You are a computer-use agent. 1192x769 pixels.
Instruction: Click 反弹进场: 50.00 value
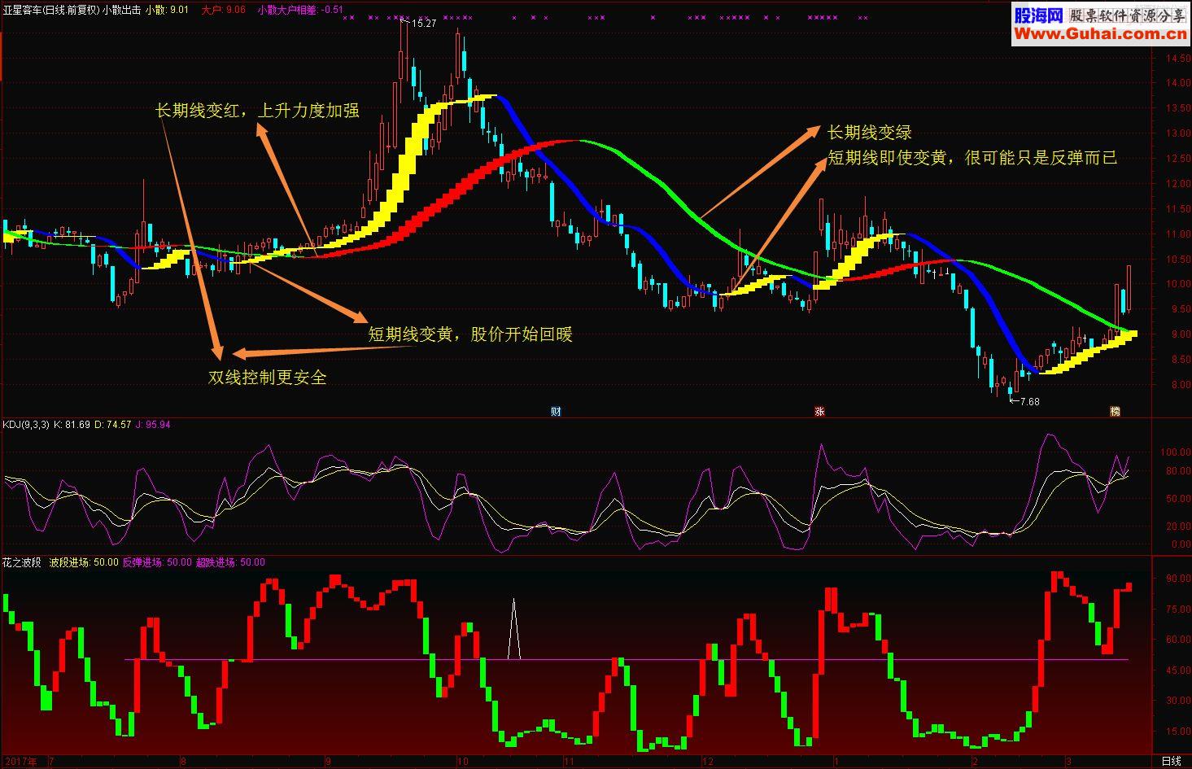(x=157, y=562)
